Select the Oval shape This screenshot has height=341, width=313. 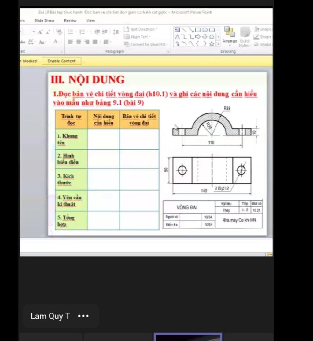coord(205,30)
